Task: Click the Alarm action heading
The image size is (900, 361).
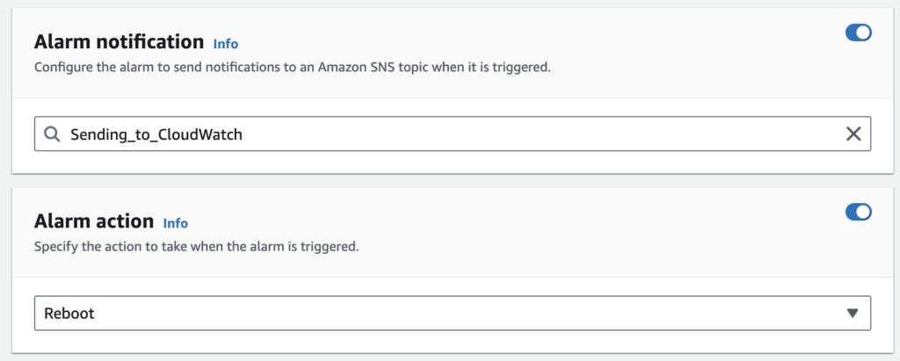Action: [94, 221]
